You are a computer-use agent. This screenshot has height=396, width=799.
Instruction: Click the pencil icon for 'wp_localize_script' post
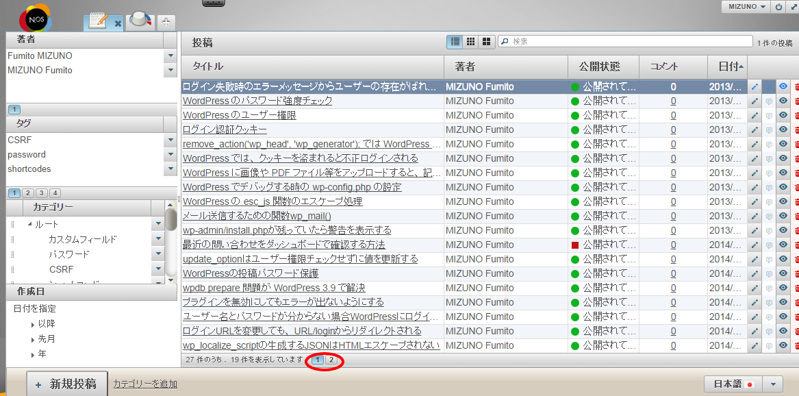(x=754, y=345)
